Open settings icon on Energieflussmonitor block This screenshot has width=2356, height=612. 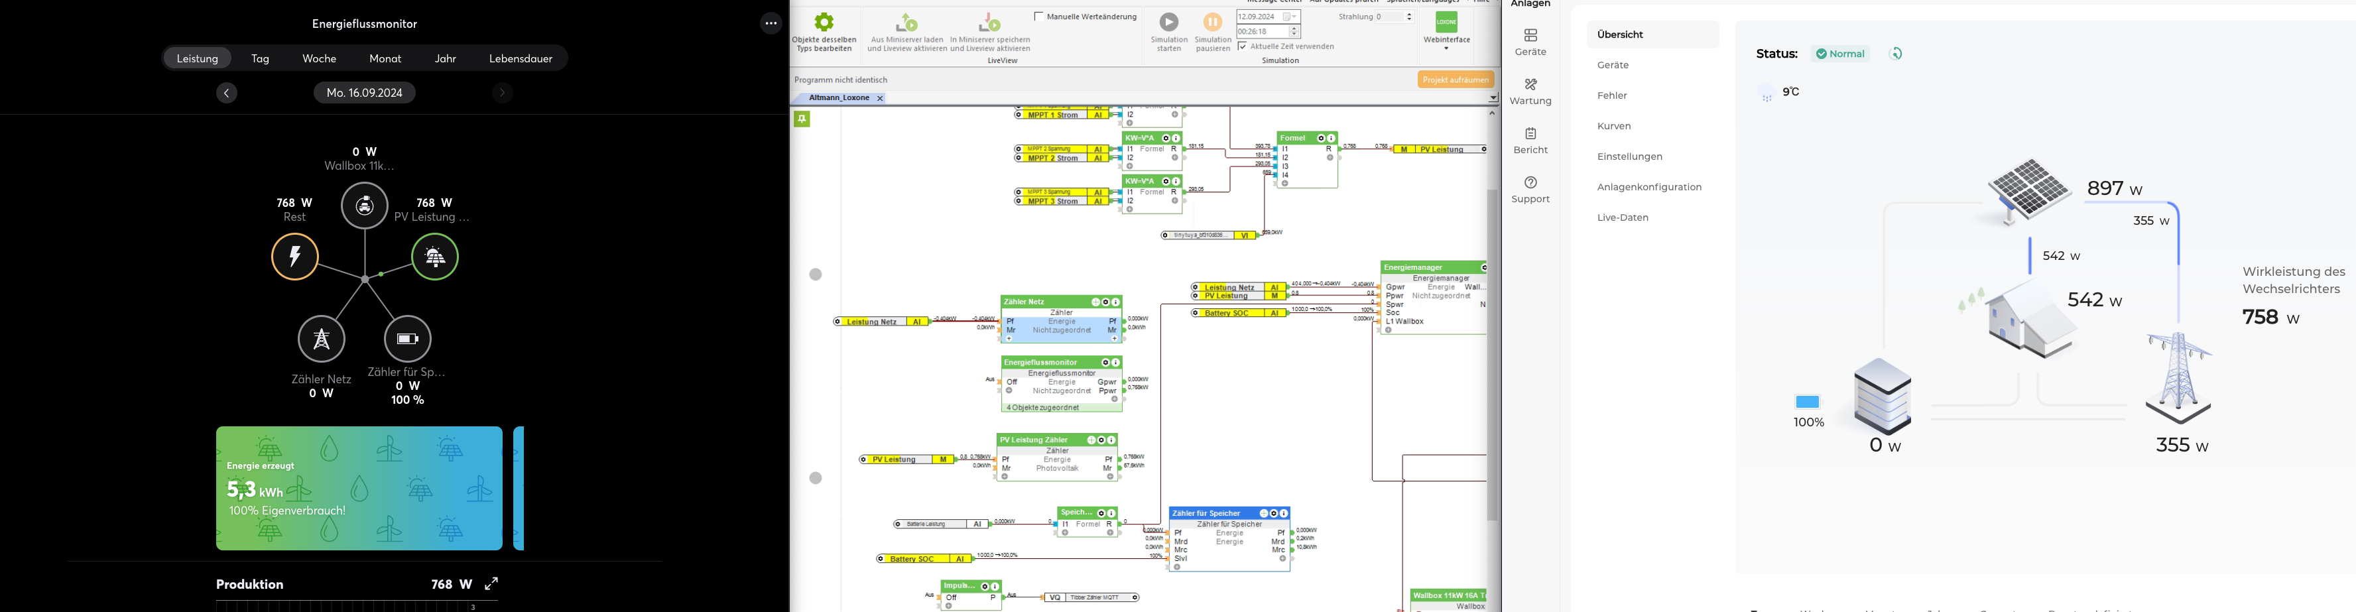click(x=1106, y=363)
